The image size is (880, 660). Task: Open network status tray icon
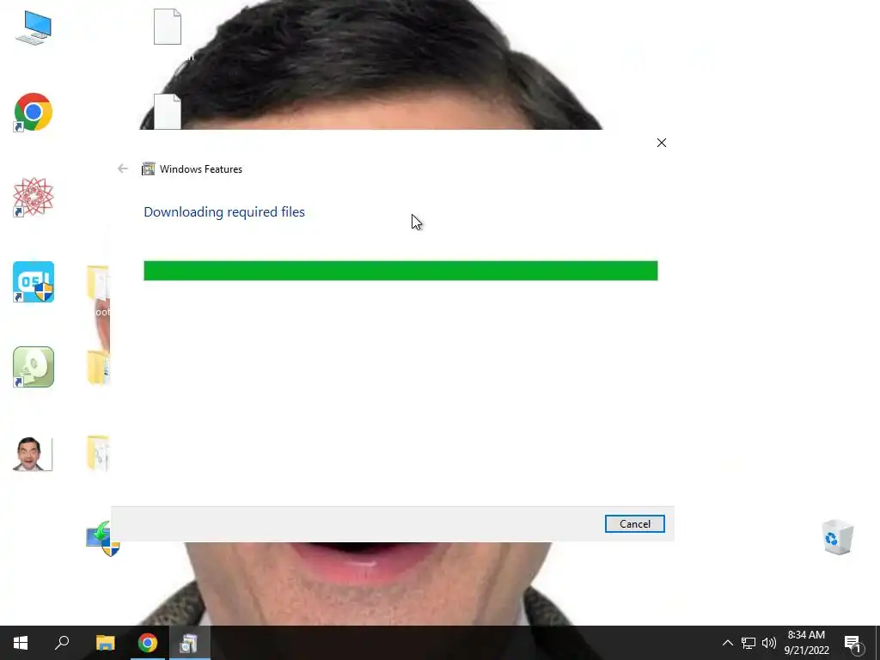click(749, 643)
